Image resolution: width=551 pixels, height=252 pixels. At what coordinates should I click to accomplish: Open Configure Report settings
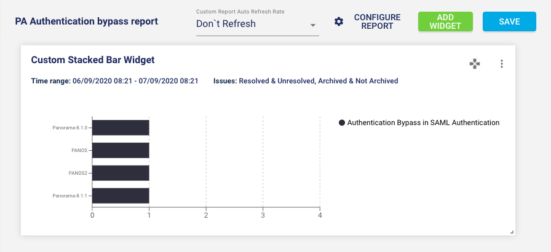377,22
